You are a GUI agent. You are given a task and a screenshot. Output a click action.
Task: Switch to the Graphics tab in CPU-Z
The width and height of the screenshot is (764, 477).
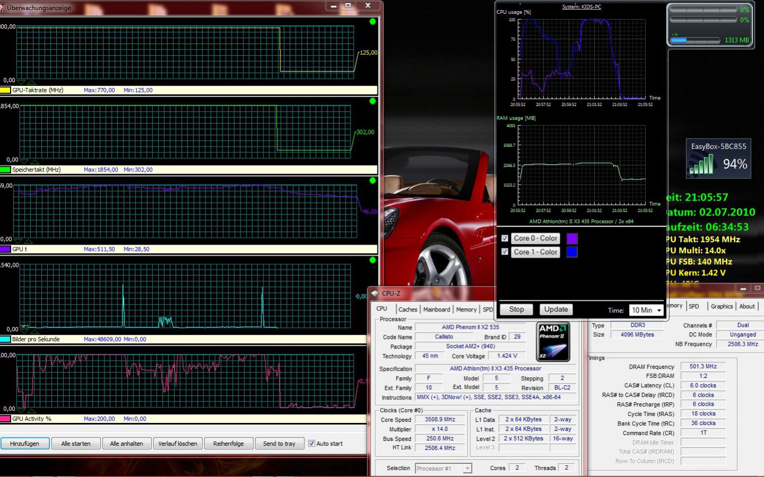722,306
